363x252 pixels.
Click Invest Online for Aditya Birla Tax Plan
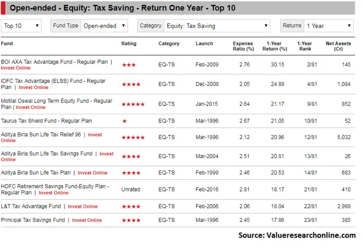pos(93,173)
